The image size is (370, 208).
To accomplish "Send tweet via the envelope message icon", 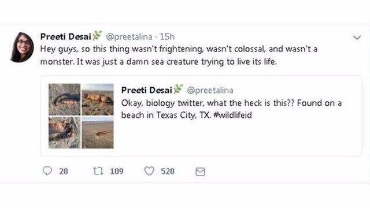I will pos(200,172).
